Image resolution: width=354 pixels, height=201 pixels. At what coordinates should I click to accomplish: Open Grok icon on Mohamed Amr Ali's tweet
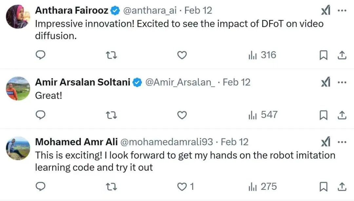(x=325, y=142)
